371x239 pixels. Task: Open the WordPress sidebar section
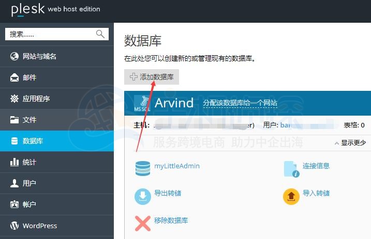[x=57, y=226]
